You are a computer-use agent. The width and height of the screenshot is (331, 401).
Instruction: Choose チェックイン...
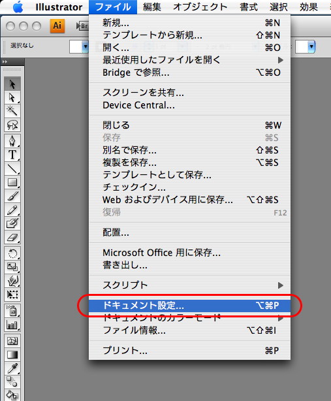pos(189,187)
